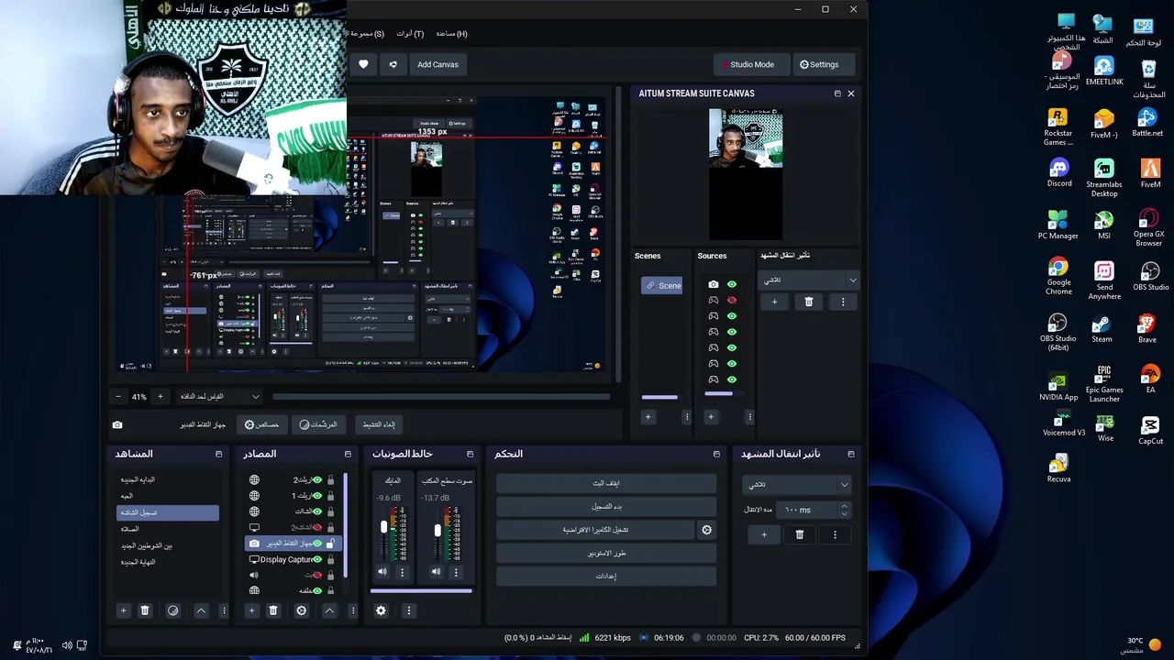Click Add Canvas button
The height and width of the screenshot is (660, 1174).
click(x=437, y=64)
